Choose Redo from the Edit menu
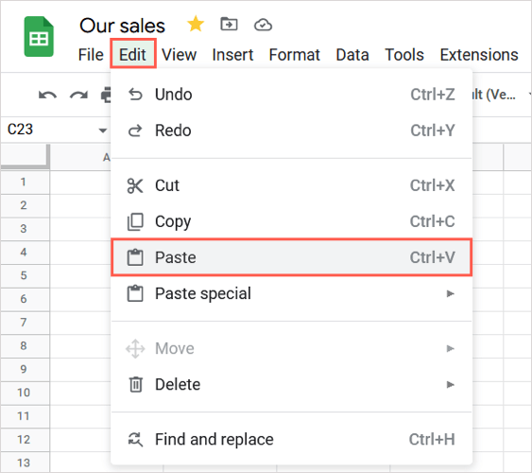The height and width of the screenshot is (473, 532). (x=291, y=131)
